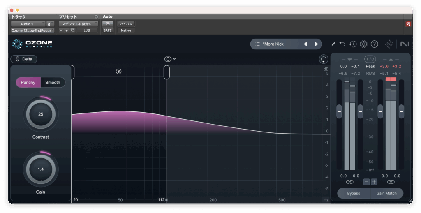This screenshot has height=213, width=421.
Task: Toggle the I/O meter button
Action: [x=370, y=59]
